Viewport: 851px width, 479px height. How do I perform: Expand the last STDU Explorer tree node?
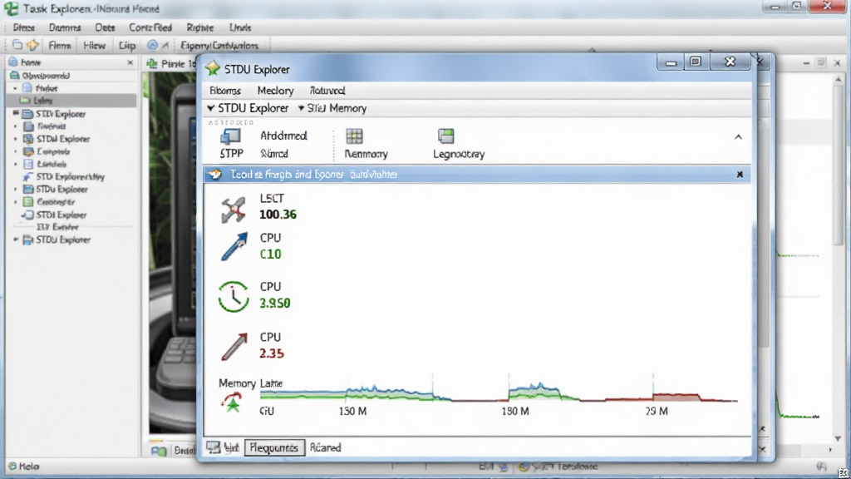tap(16, 239)
